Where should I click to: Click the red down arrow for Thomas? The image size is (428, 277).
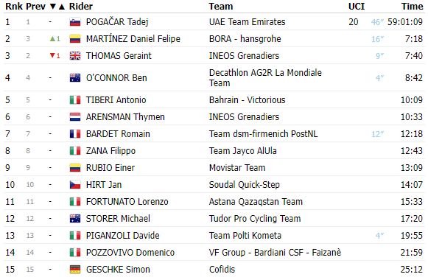[53, 56]
